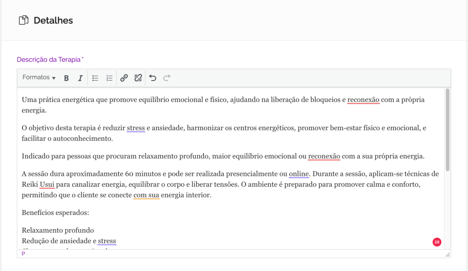The width and height of the screenshot is (468, 271).
Task: Click the underlined word "online"
Action: tap(299, 174)
